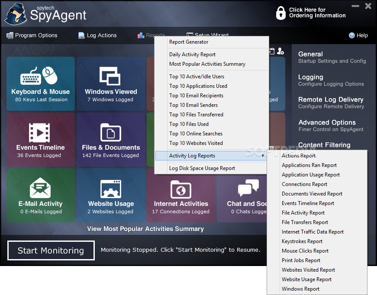The height and width of the screenshot is (295, 377).
Task: Click the padlock ordering icon
Action: point(280,13)
